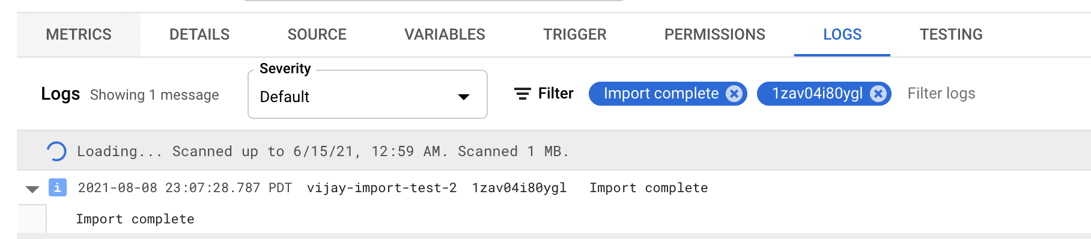Open the TRIGGER tab
This screenshot has height=239, width=1091.
pos(575,34)
